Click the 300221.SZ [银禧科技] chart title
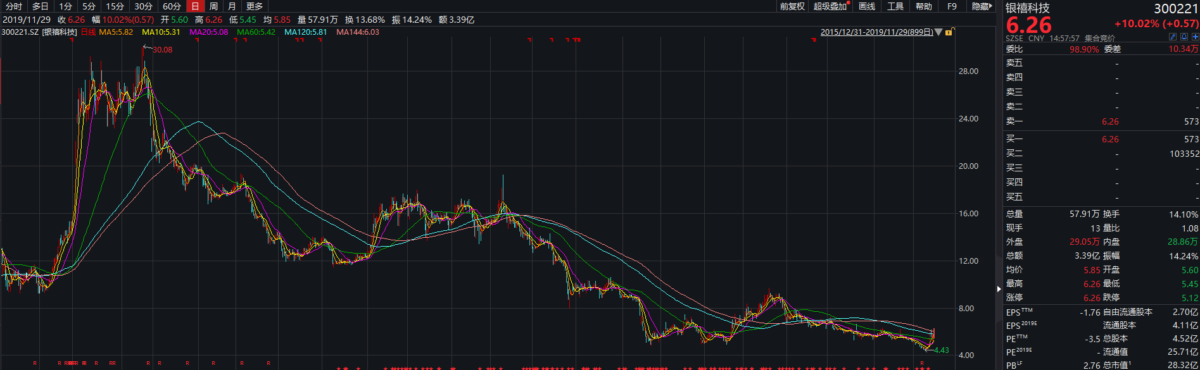1200x370 pixels. pos(39,32)
